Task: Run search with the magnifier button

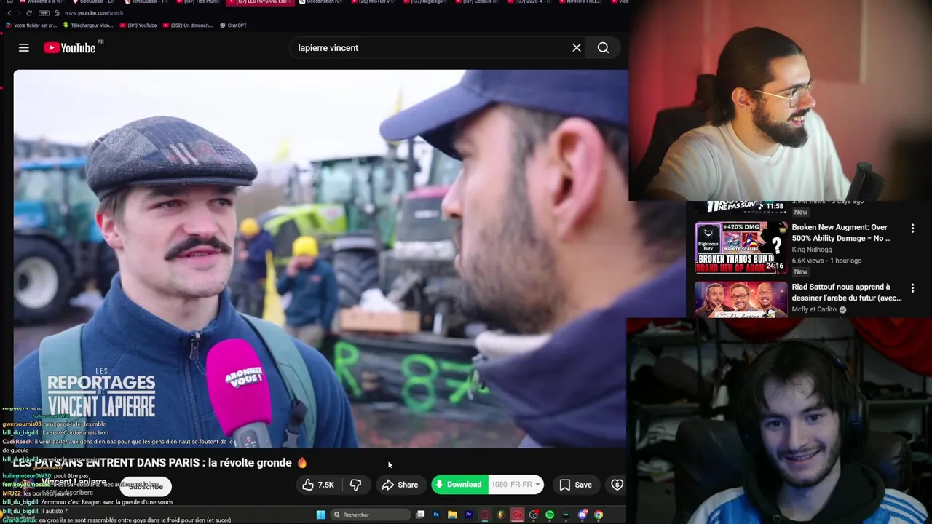Action: (x=603, y=48)
